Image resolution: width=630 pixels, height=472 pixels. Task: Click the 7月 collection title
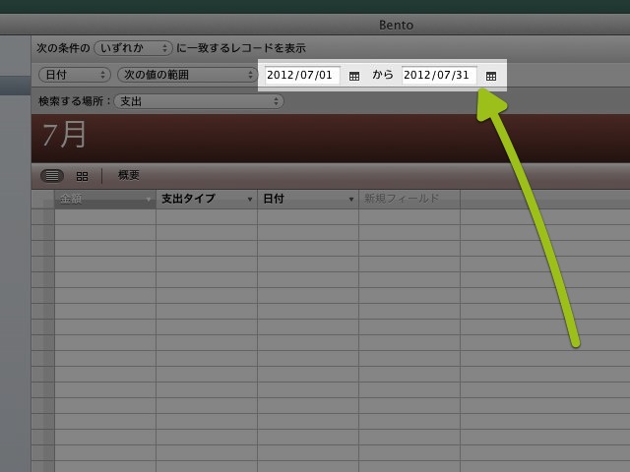[63, 136]
